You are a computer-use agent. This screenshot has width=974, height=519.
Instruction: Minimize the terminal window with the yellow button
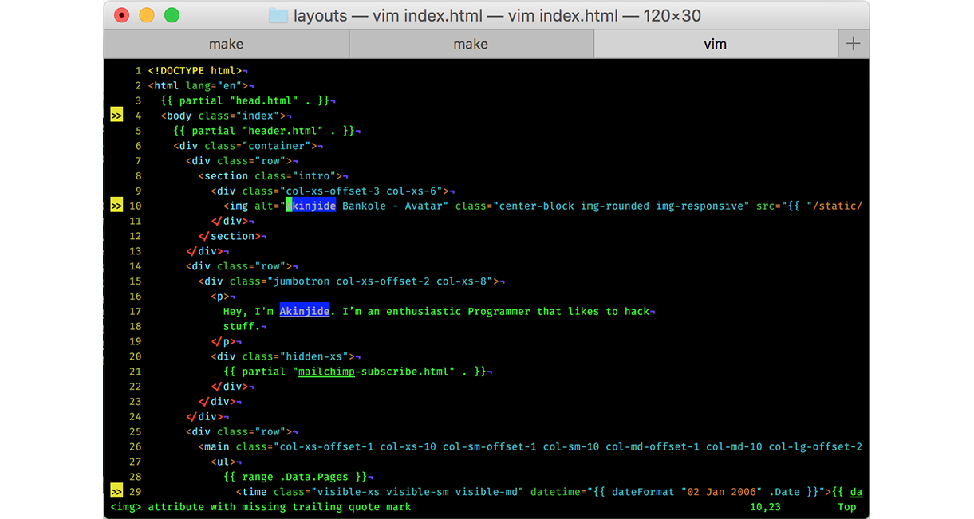(147, 15)
